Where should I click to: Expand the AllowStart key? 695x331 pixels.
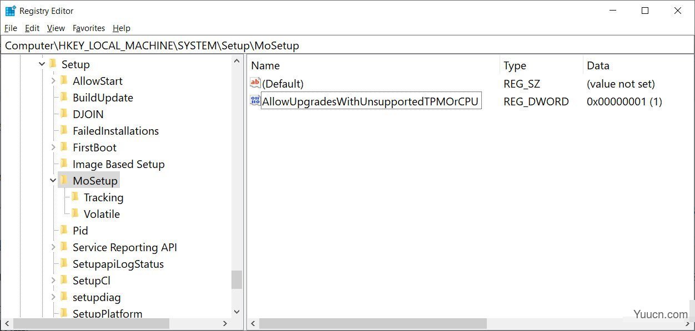click(53, 81)
